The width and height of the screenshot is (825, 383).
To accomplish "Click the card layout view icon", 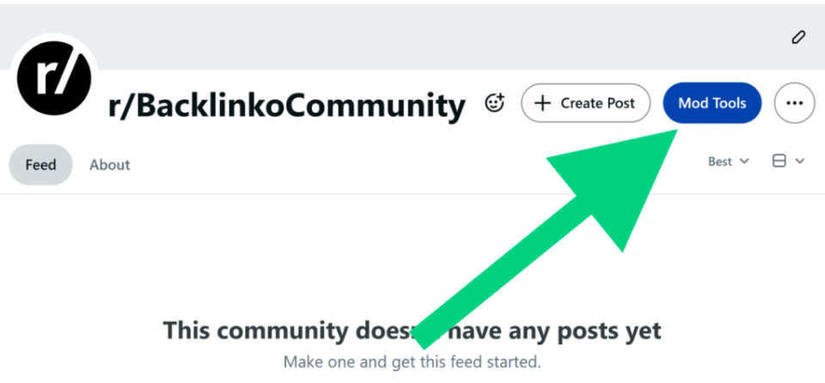I will click(x=779, y=161).
